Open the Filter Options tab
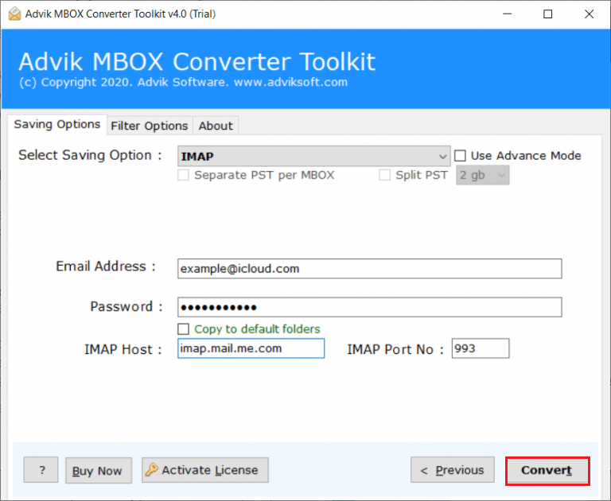Image resolution: width=611 pixels, height=501 pixels. click(x=150, y=126)
